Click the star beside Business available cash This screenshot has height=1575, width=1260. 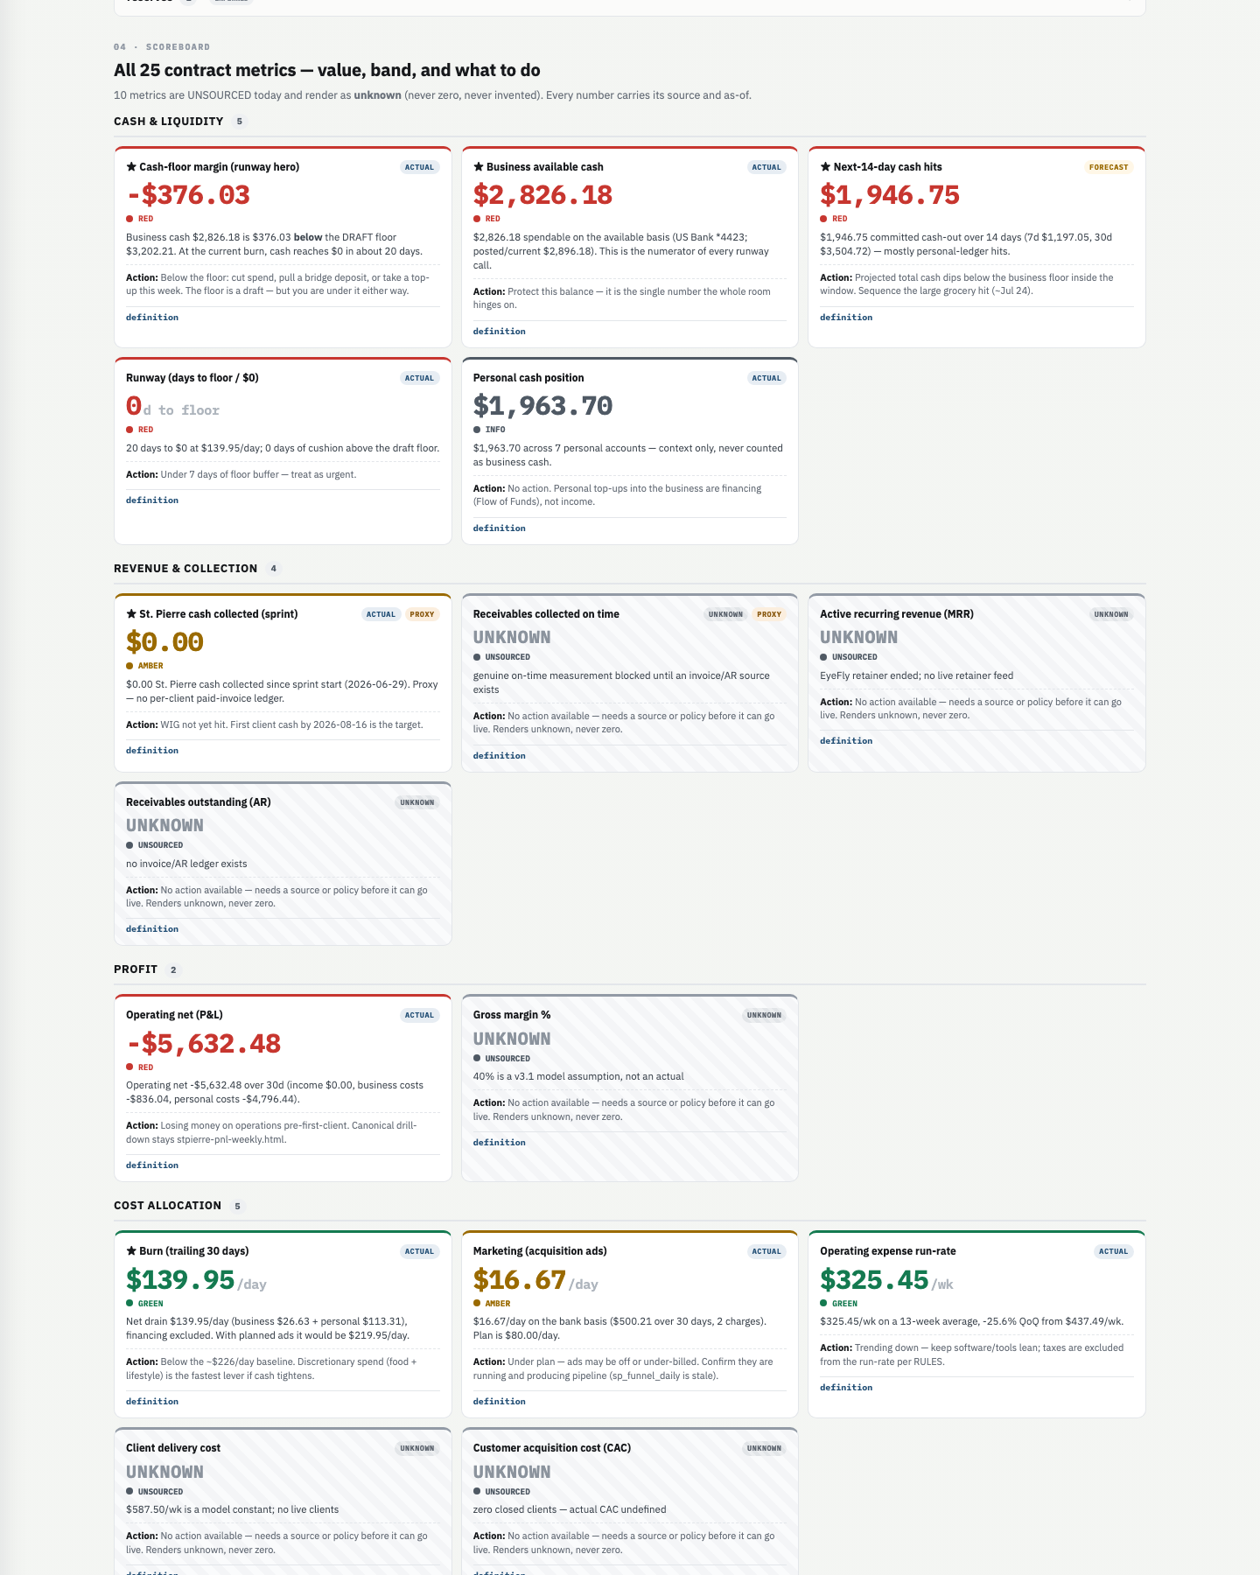(479, 167)
